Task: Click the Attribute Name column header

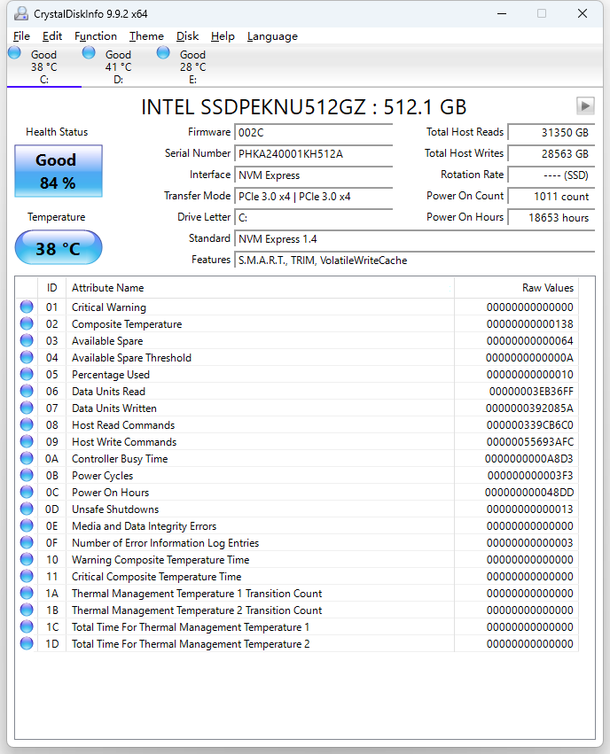Action: pyautogui.click(x=260, y=288)
